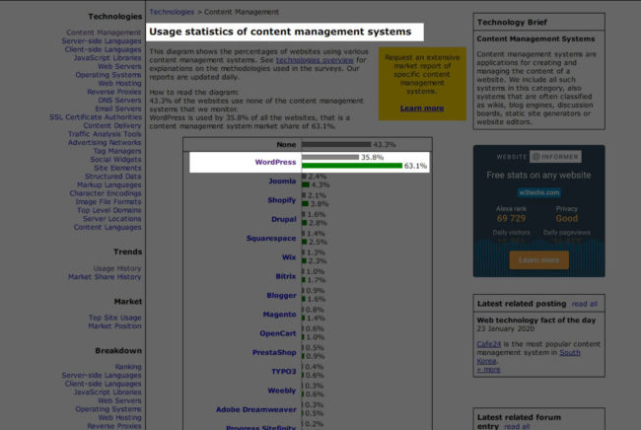The width and height of the screenshot is (641, 430).
Task: Open SSL Certificate Authorities link
Action: (x=96, y=117)
